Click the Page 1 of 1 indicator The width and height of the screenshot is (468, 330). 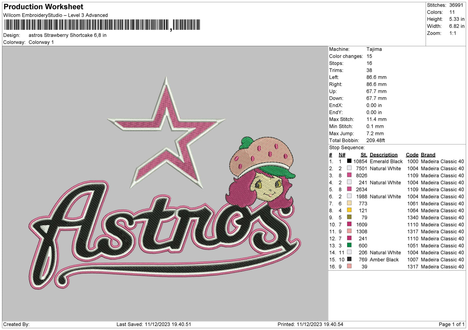(x=451, y=324)
